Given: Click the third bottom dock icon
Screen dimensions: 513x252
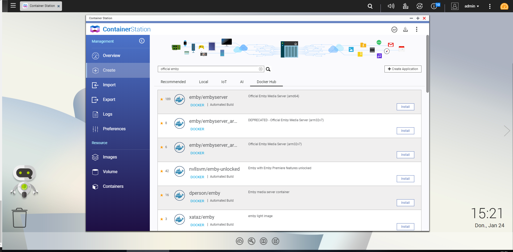Looking at the screenshot, I should [263, 241].
